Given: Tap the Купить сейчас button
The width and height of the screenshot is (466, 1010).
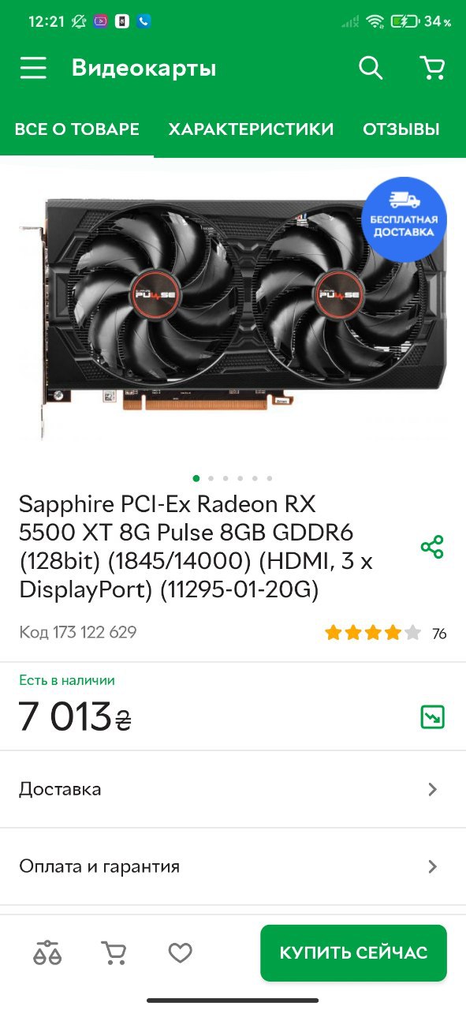Looking at the screenshot, I should [353, 953].
